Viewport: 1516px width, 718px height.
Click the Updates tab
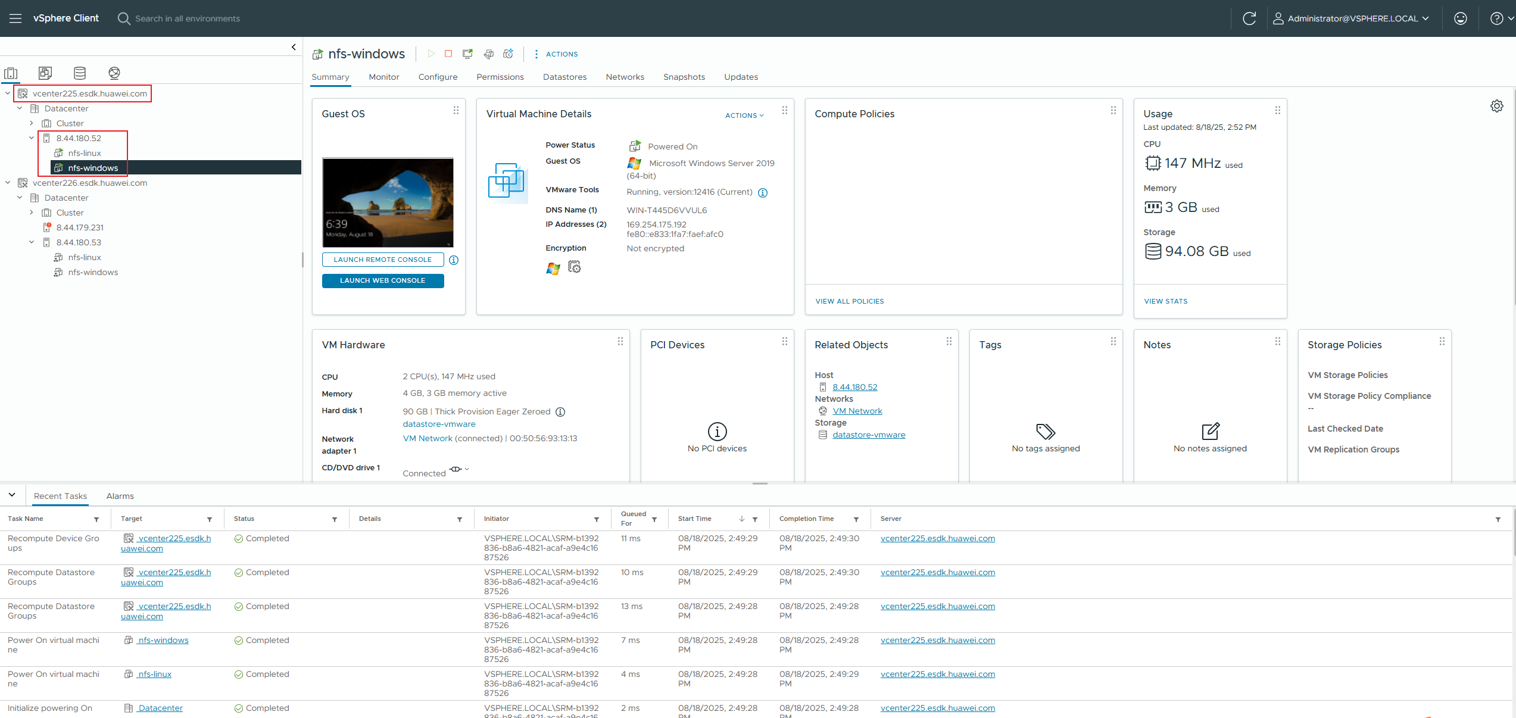coord(741,77)
